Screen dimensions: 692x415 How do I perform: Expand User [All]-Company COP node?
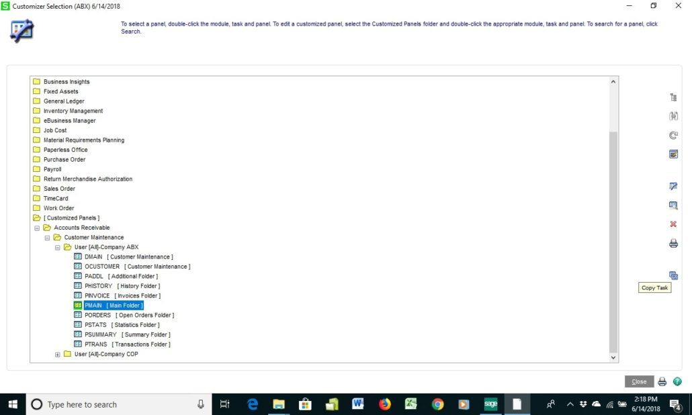58,355
